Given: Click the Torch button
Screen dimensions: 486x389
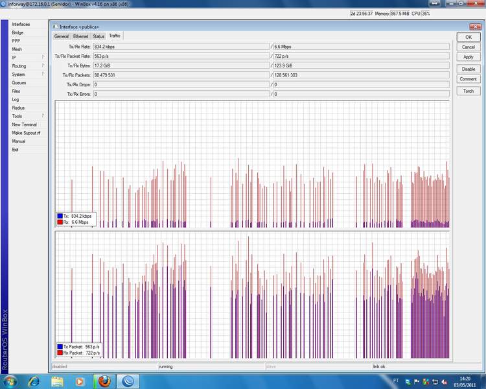Looking at the screenshot, I should tap(468, 91).
